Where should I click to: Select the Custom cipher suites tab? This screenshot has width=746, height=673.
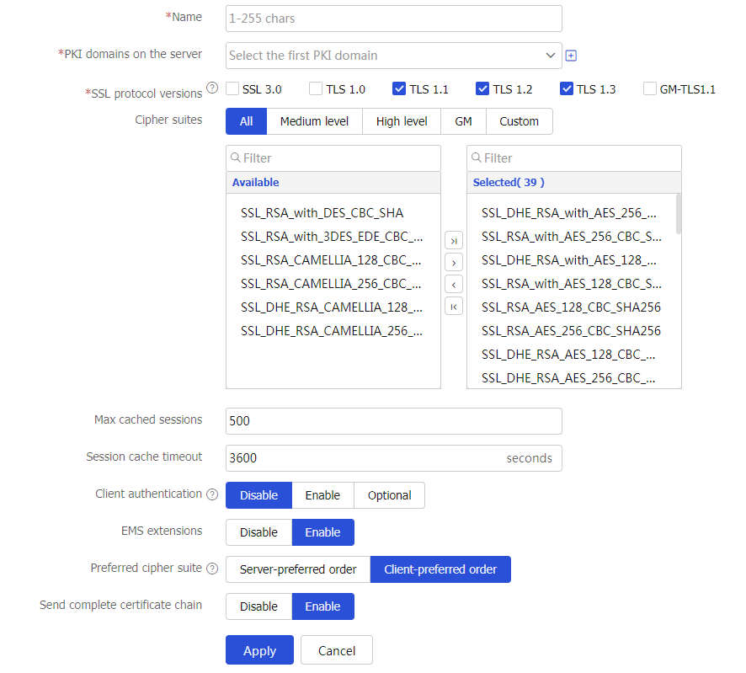coord(519,121)
